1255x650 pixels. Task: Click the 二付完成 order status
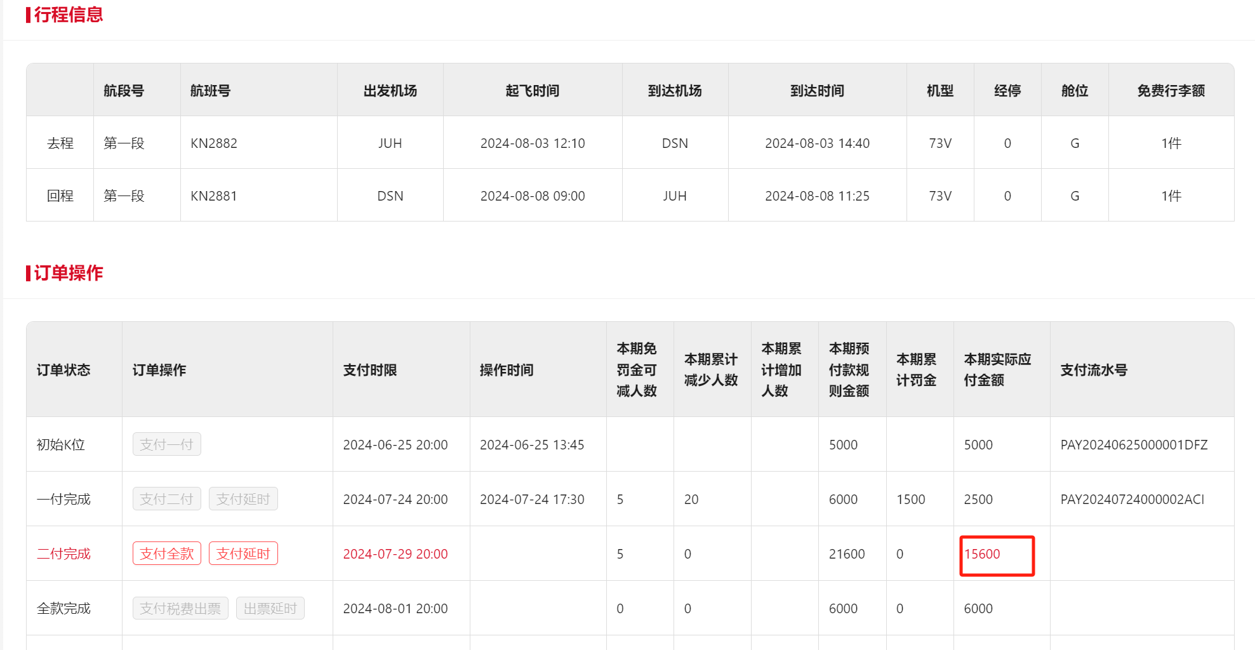pyautogui.click(x=63, y=554)
